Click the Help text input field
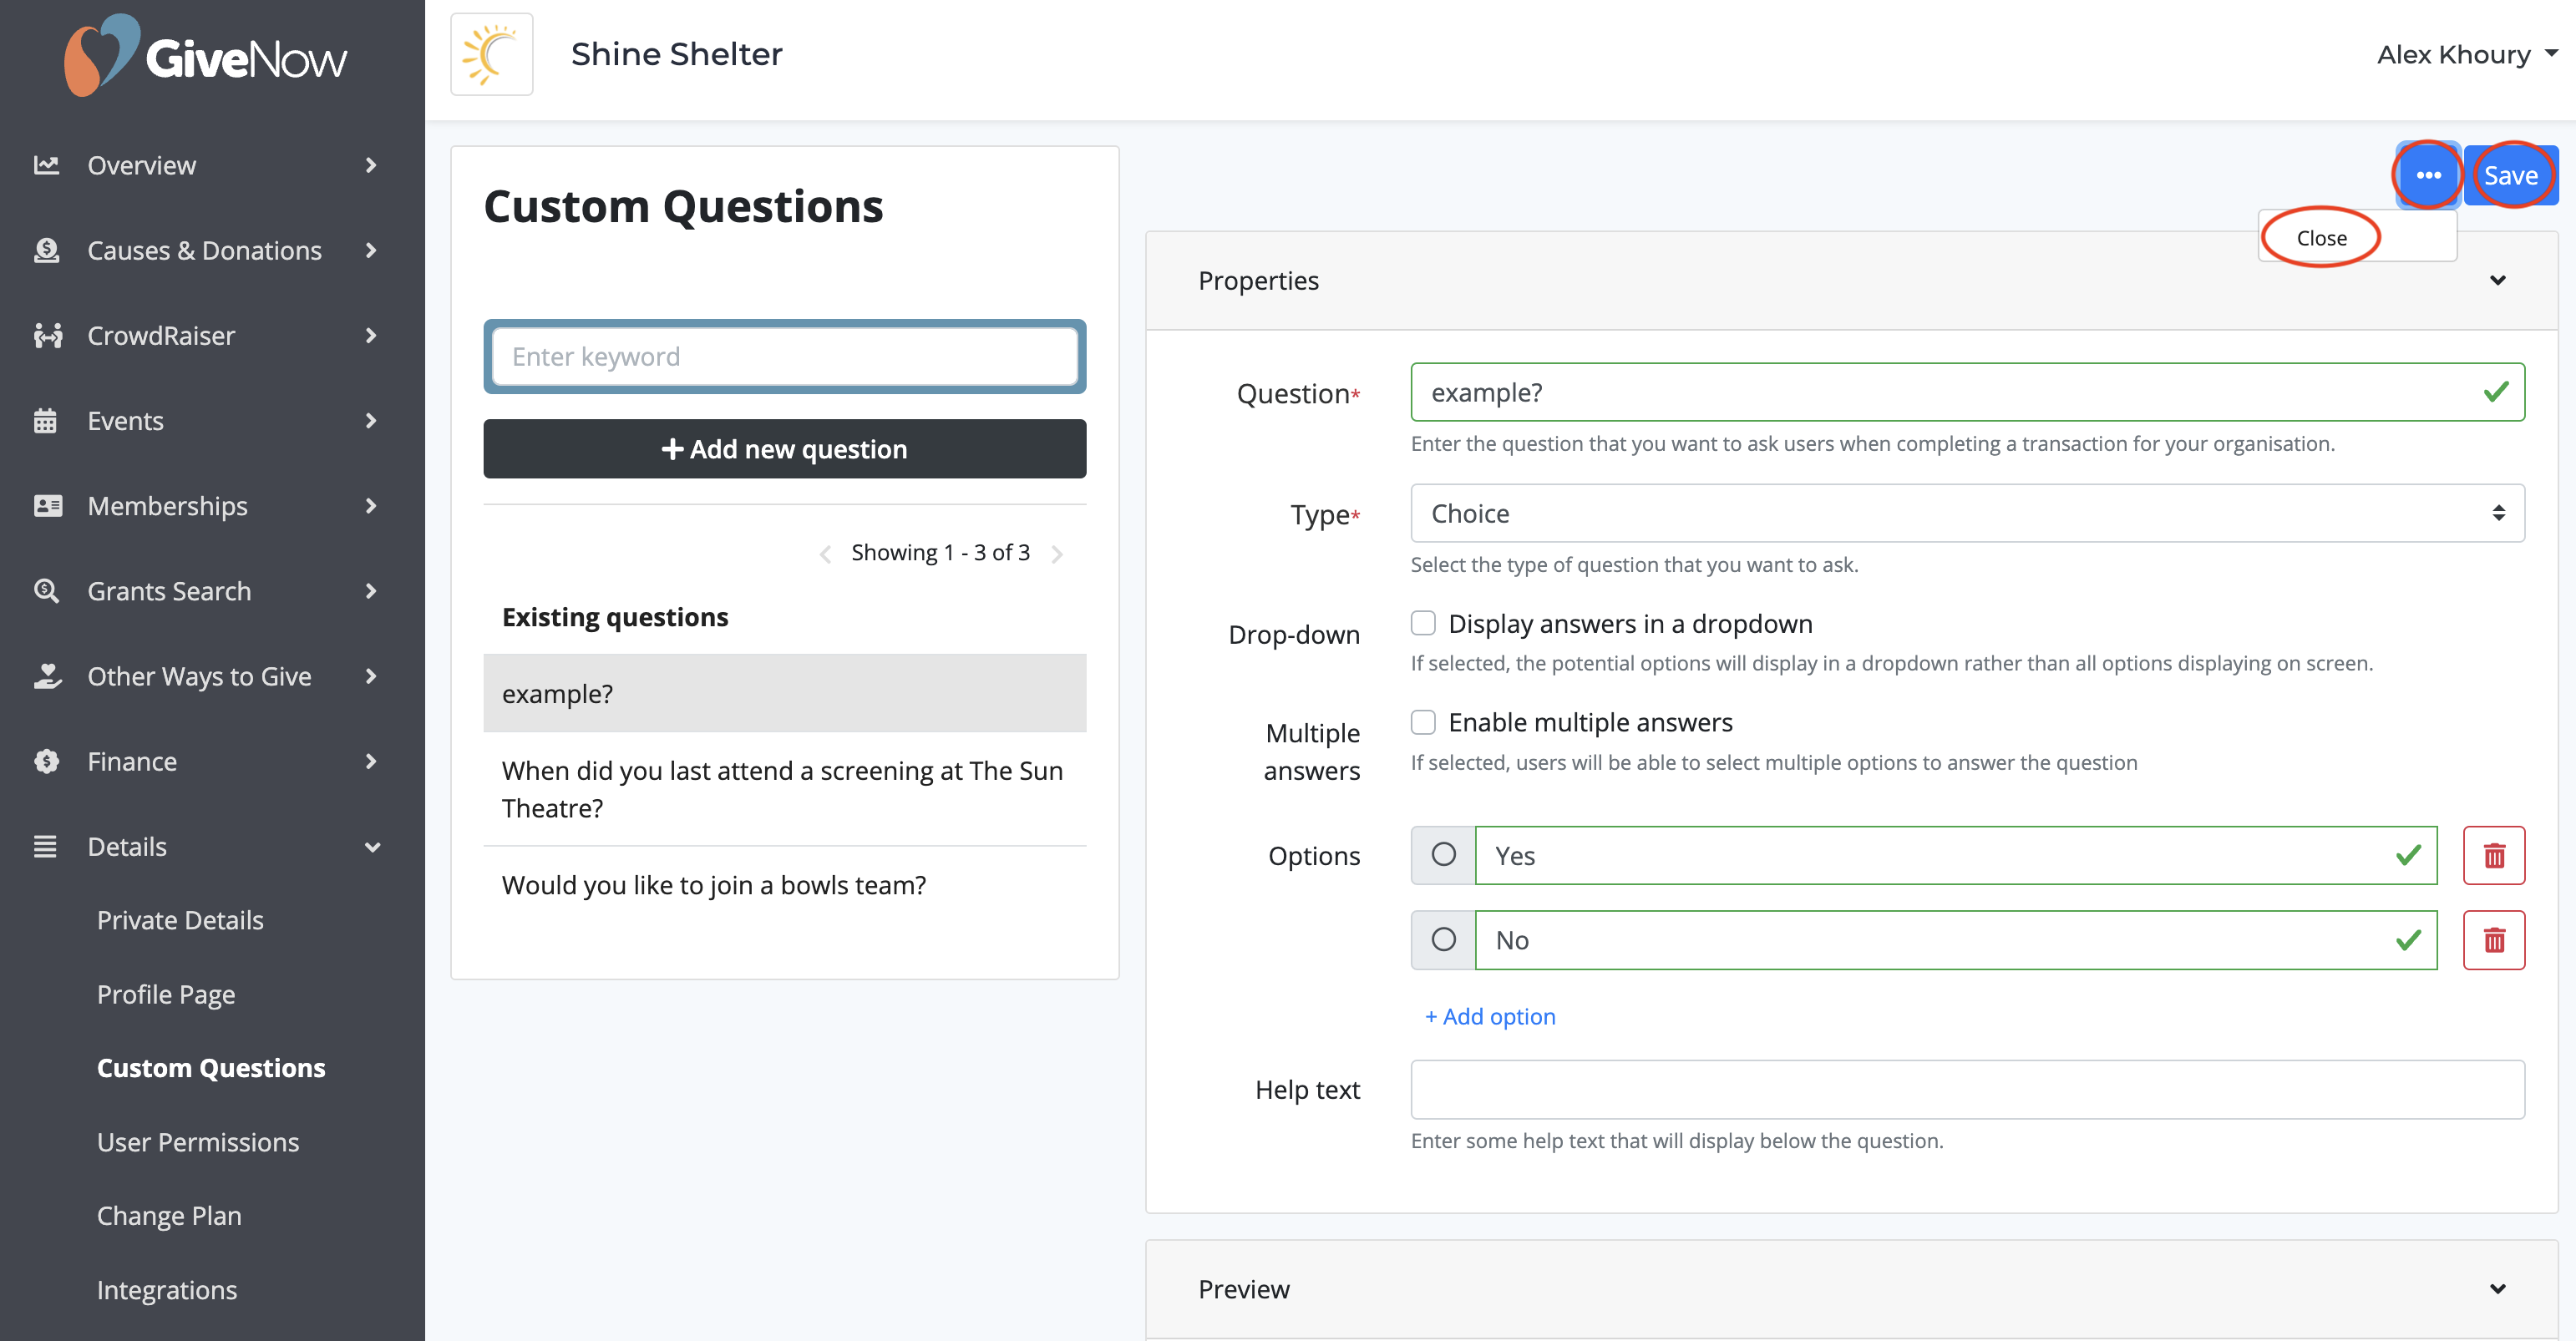The height and width of the screenshot is (1341, 2576). click(1967, 1089)
